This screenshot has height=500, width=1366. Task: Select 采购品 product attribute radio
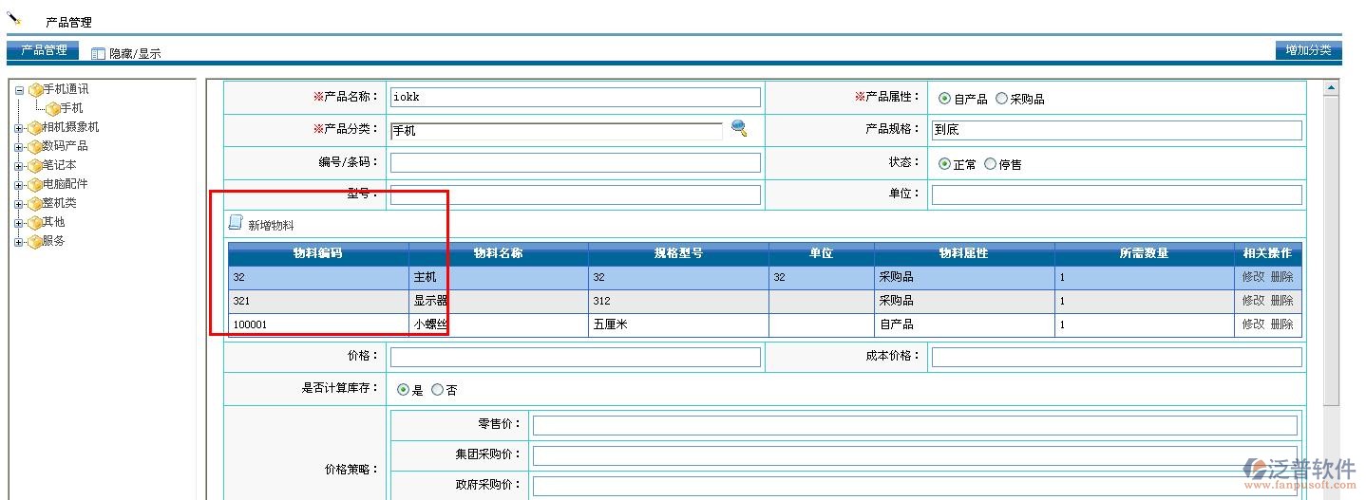[x=1001, y=99]
